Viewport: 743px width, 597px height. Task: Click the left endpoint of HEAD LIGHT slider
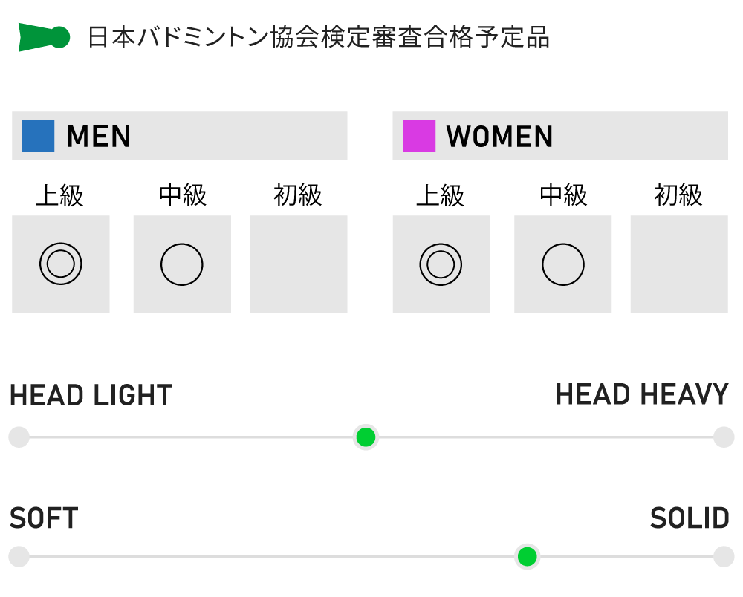[x=19, y=437]
